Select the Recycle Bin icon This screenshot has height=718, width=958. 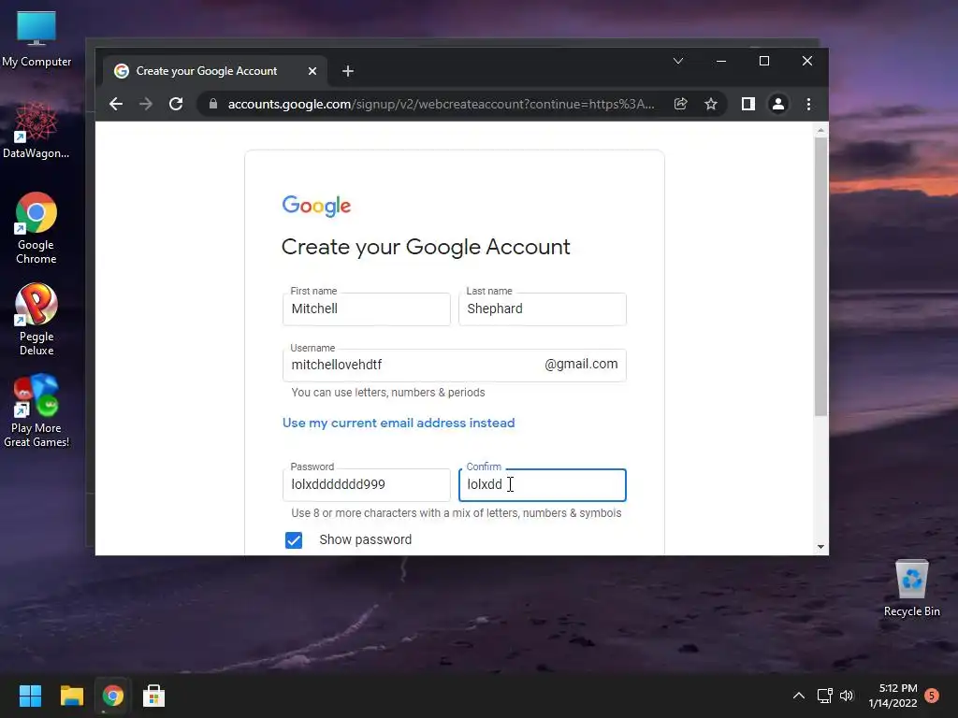911,589
